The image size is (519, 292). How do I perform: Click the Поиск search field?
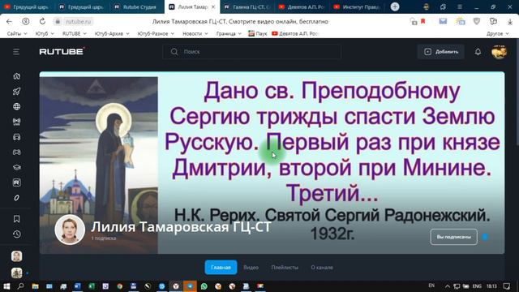[x=252, y=52]
